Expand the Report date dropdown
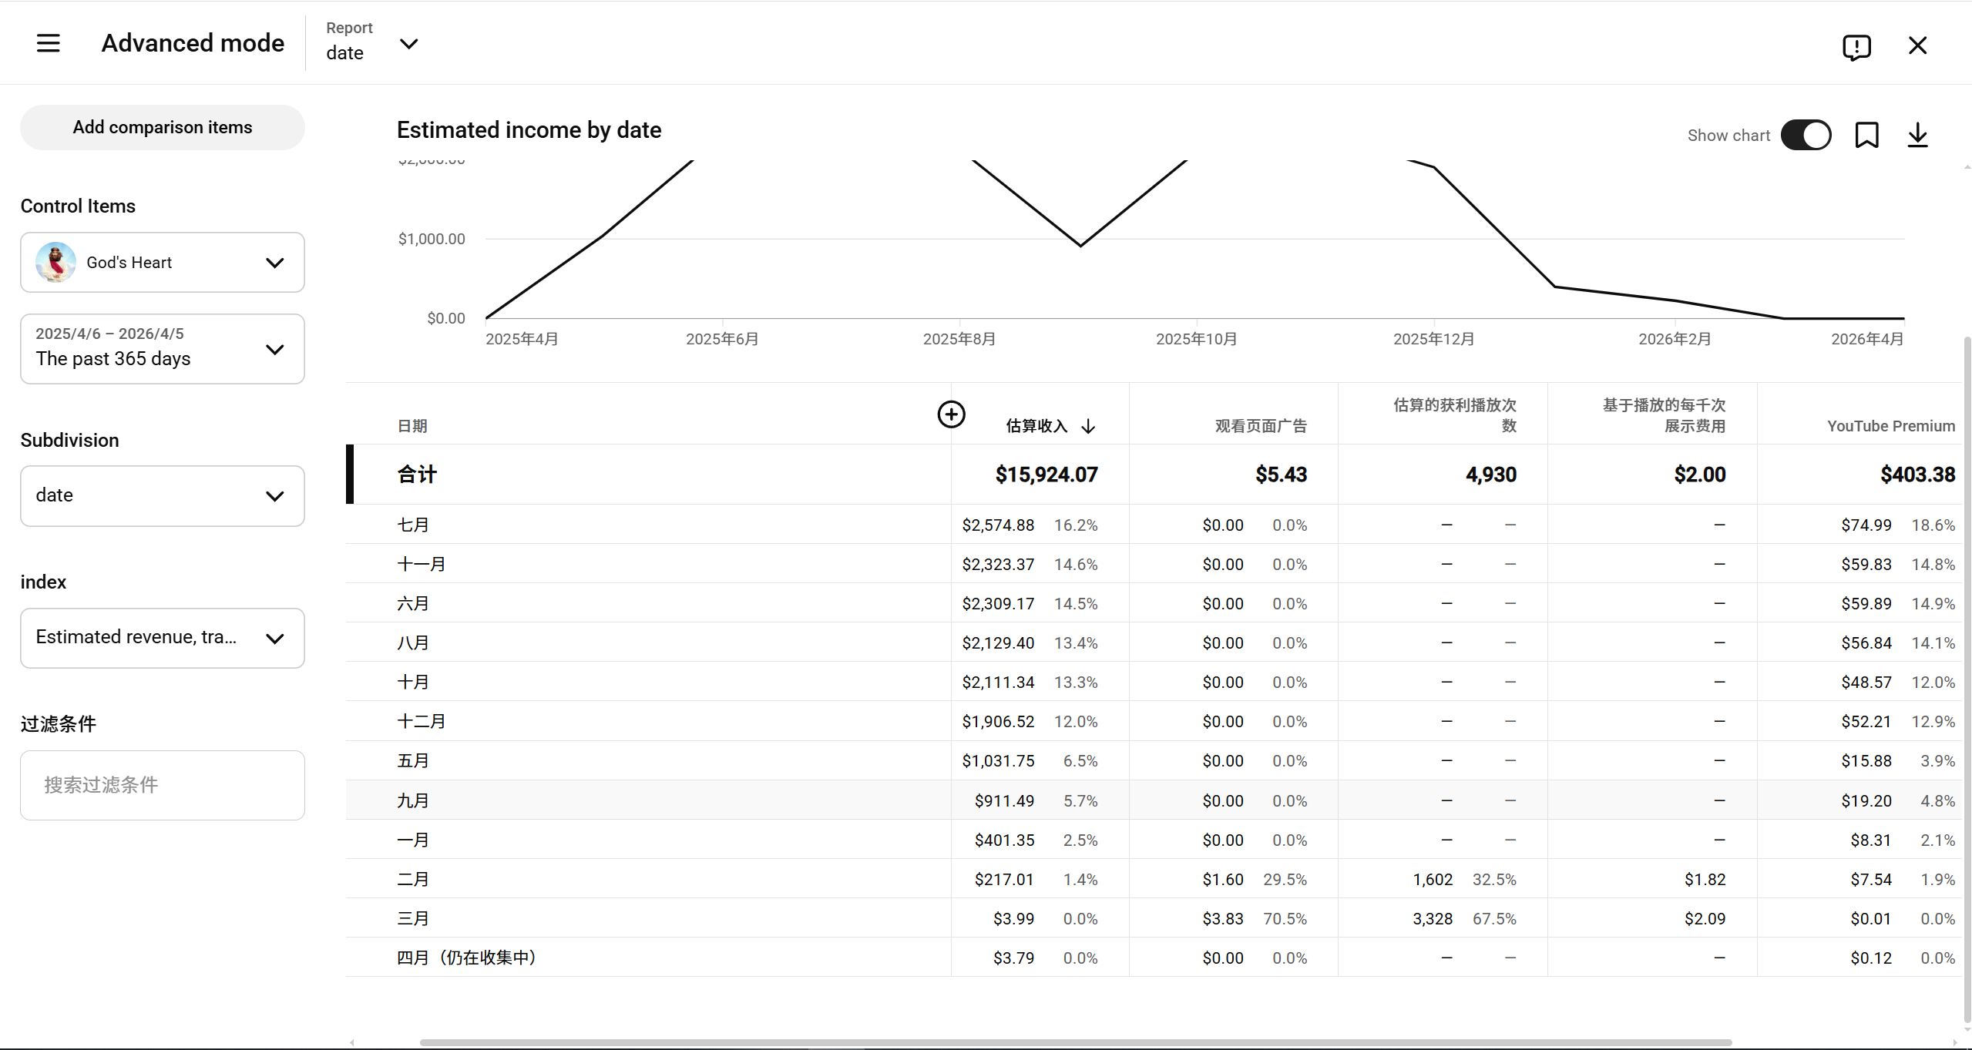Viewport: 1972px width, 1050px height. click(x=408, y=44)
